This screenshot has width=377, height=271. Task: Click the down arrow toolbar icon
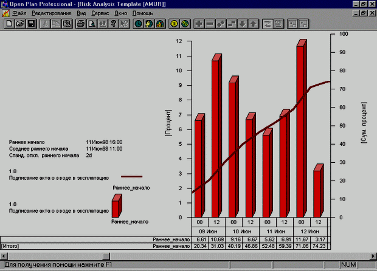click(243, 24)
